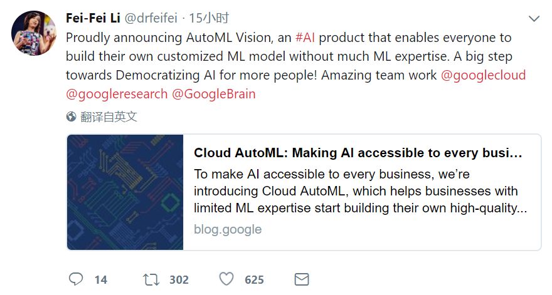552x295 pixels.
Task: Open the circuit board card thumbnail
Action: coord(125,192)
